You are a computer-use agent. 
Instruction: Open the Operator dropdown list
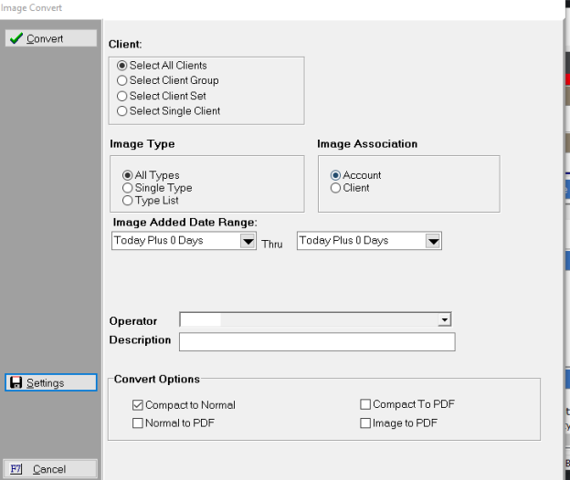[444, 320]
